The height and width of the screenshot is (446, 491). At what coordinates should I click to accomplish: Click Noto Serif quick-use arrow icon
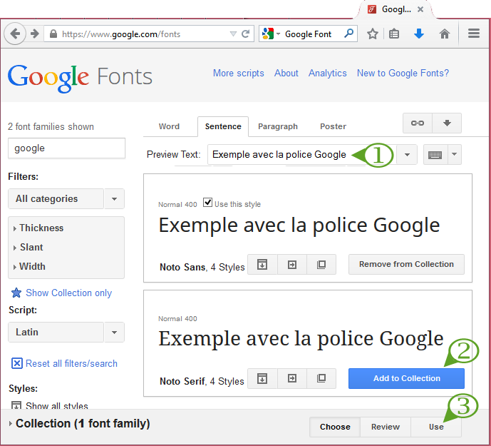(x=292, y=379)
